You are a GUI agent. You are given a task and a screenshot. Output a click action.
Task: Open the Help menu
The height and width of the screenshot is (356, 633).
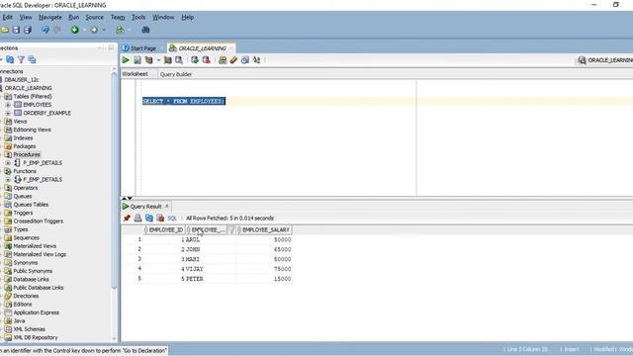(x=187, y=17)
